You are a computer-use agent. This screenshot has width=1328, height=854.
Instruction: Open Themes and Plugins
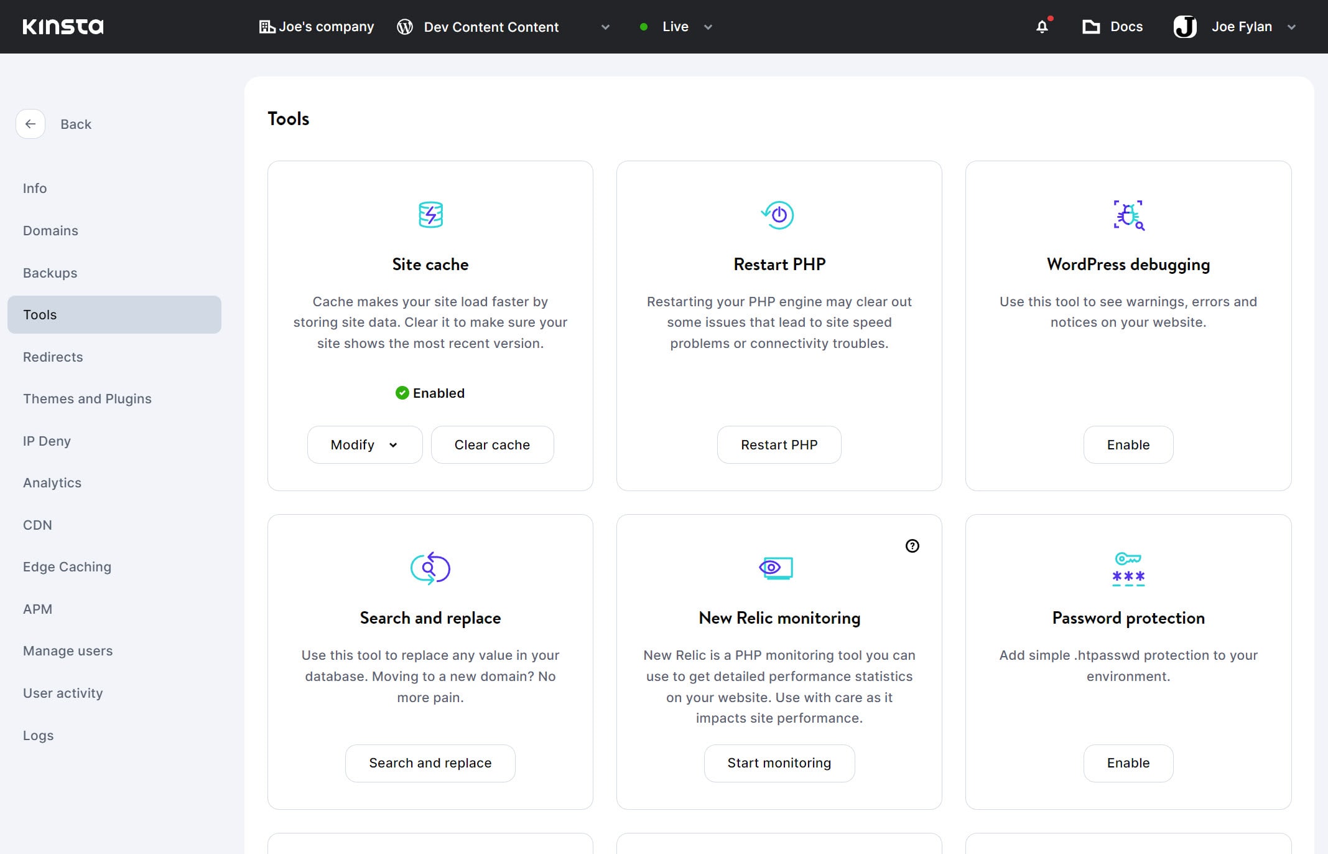click(87, 398)
